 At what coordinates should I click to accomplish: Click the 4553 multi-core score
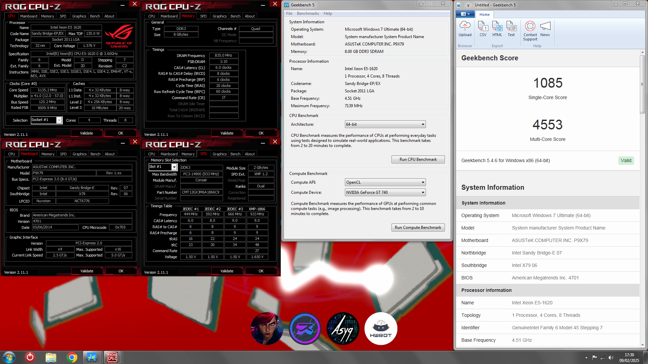(547, 125)
